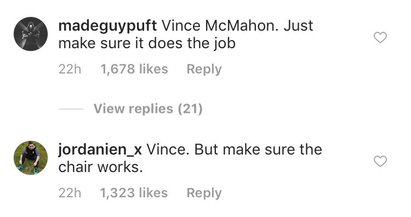
Task: Reply to the Vince McMahon comment
Action: pyautogui.click(x=204, y=70)
